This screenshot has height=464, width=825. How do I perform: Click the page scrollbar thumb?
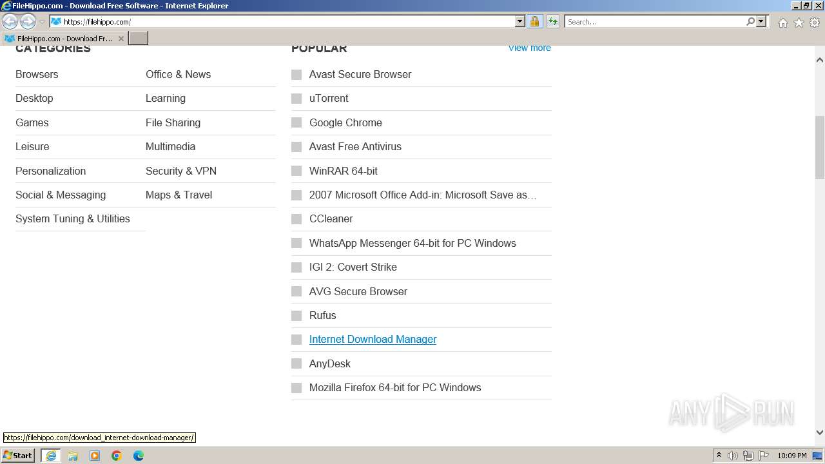[x=820, y=147]
